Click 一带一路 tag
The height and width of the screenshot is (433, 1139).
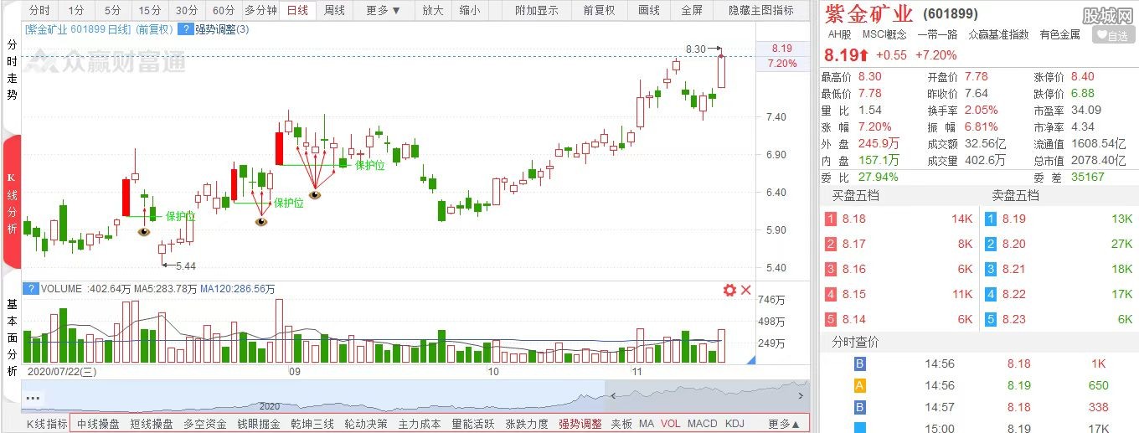938,35
